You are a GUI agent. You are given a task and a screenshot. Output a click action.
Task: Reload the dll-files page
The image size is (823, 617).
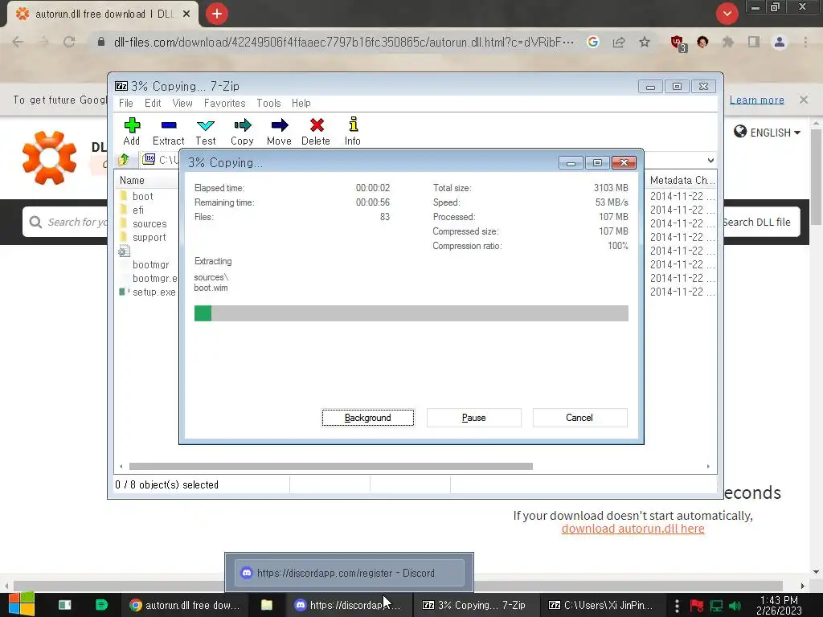click(x=69, y=42)
